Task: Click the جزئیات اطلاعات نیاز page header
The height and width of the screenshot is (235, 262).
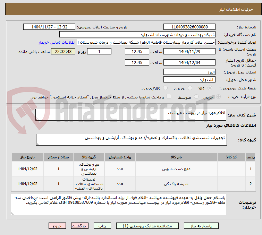Action: point(236,9)
